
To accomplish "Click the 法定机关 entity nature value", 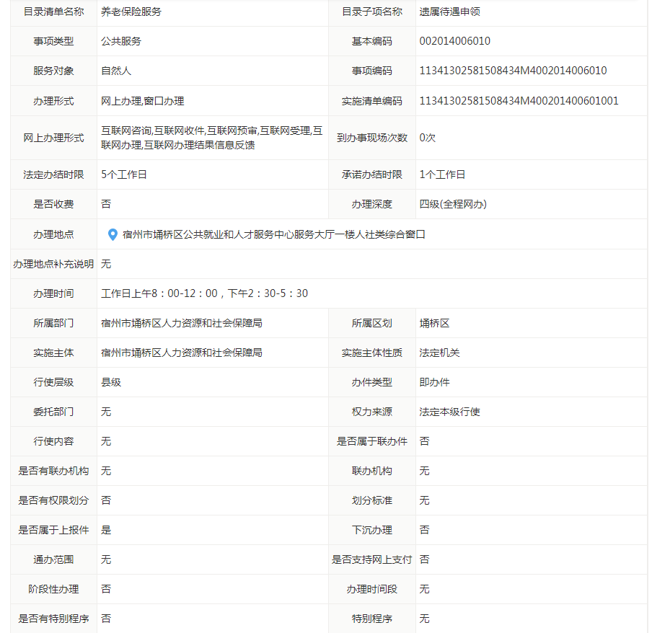I will pos(439,353).
